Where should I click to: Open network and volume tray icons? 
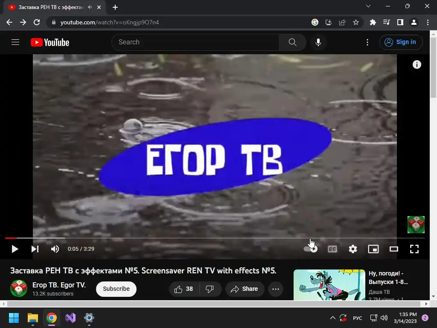[x=379, y=318]
